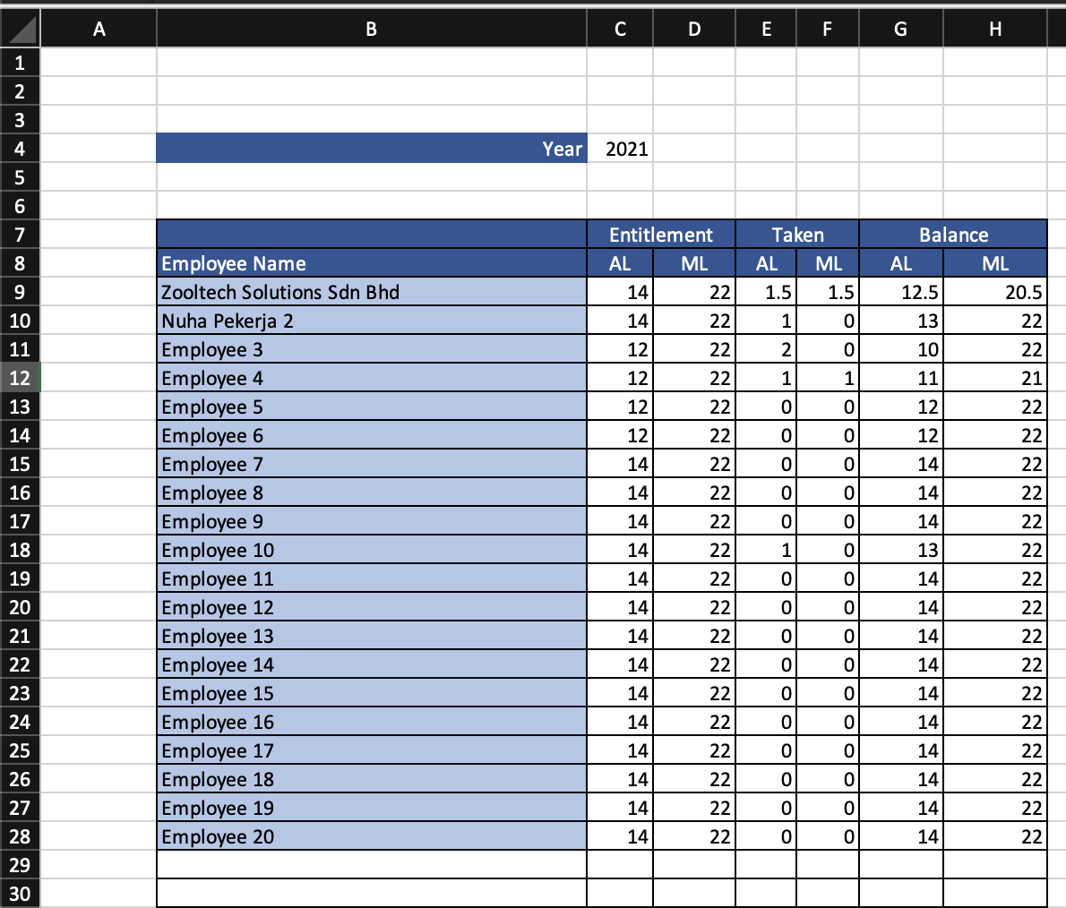Click Entitlement ML subheader in column D

(694, 263)
